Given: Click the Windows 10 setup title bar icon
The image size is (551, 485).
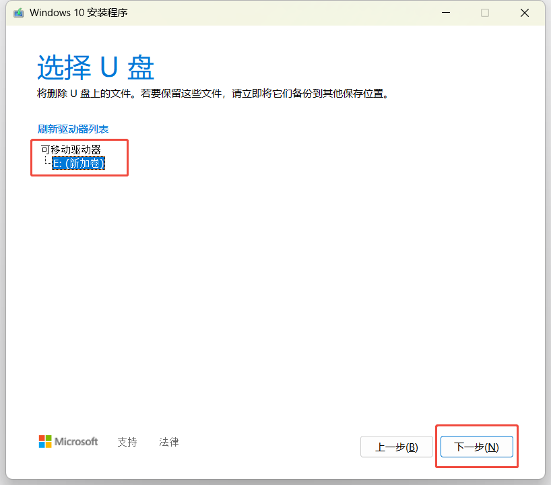Looking at the screenshot, I should (19, 13).
